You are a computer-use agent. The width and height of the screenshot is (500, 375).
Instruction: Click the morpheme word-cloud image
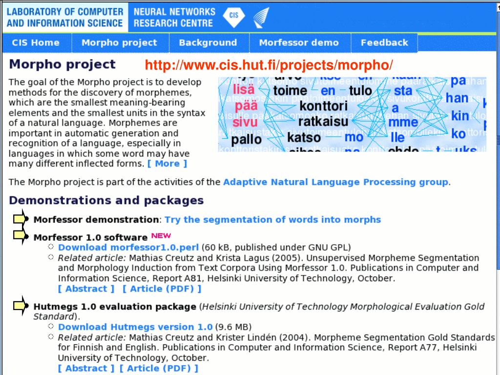pos(353,114)
